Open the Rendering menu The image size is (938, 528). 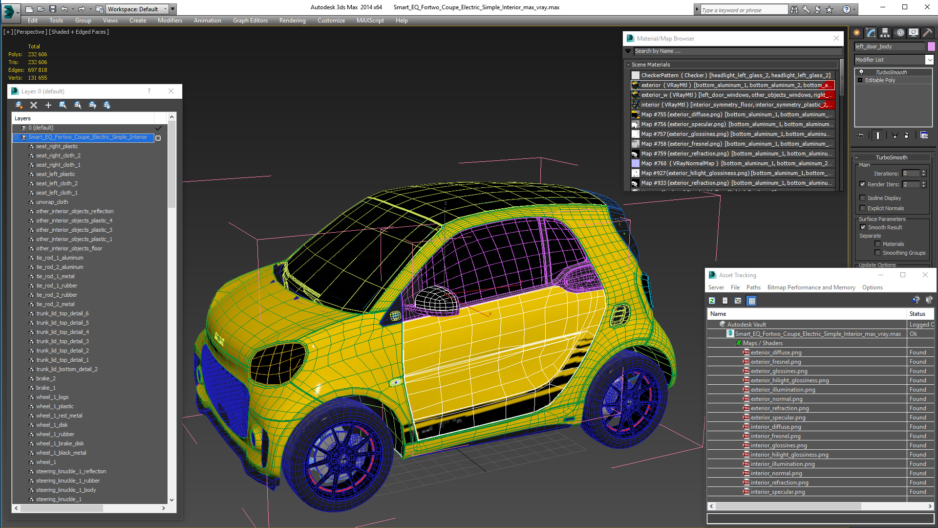tap(293, 21)
